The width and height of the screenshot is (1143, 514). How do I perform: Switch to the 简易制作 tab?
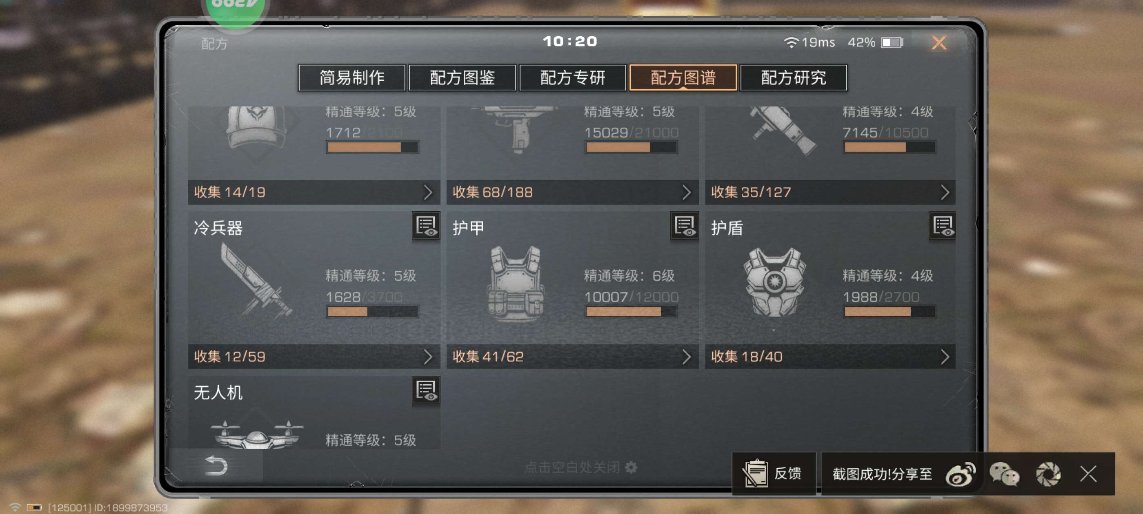point(352,78)
